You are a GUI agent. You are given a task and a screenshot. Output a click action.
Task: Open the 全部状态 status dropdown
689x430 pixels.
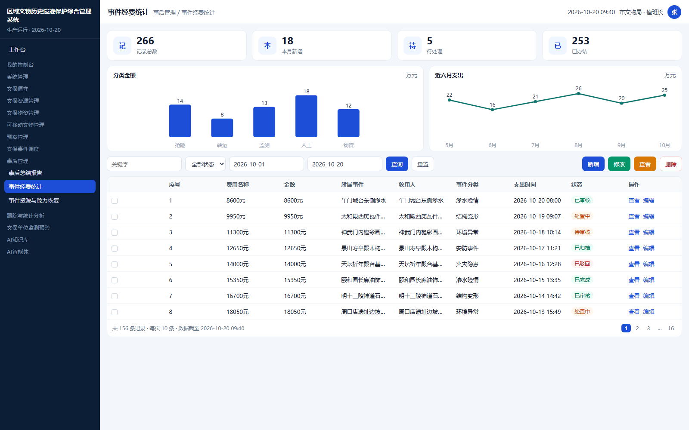point(205,164)
